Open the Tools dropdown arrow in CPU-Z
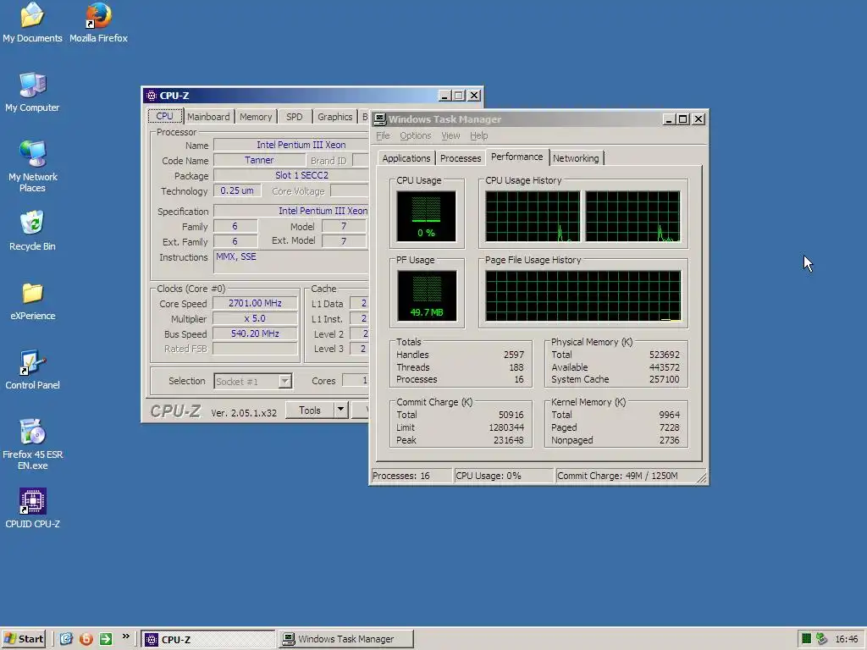This screenshot has width=867, height=650. 340,410
